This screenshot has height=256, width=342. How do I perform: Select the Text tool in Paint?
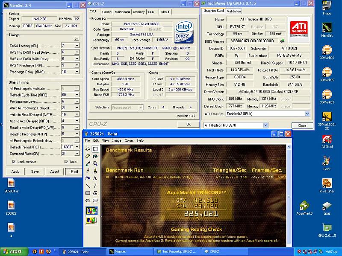(x=95, y=178)
